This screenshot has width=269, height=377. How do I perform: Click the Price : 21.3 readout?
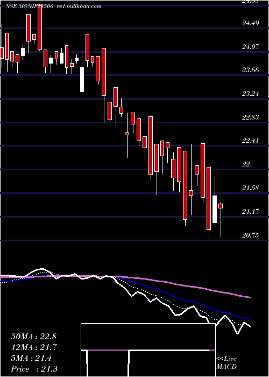pyautogui.click(x=34, y=369)
